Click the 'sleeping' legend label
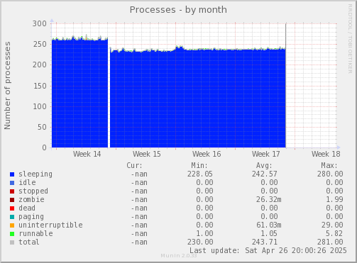Image resolution: width=357 pixels, height=263 pixels. pyautogui.click(x=35, y=174)
